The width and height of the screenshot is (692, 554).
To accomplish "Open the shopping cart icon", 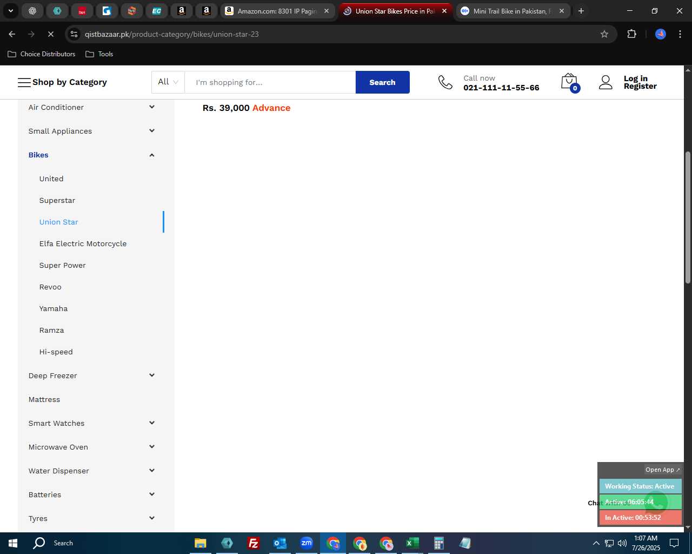I will (570, 82).
